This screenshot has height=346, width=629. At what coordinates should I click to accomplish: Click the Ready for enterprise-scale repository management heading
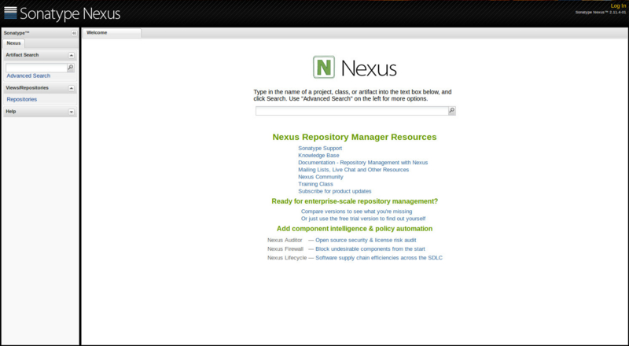point(355,201)
